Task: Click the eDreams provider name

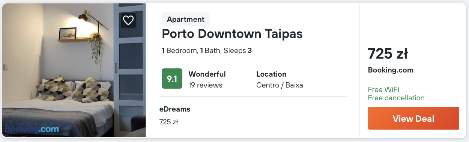Action: click(175, 109)
